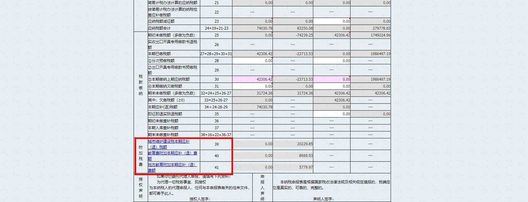Click the formula cell 38=16+22+36-37

coord(216,135)
